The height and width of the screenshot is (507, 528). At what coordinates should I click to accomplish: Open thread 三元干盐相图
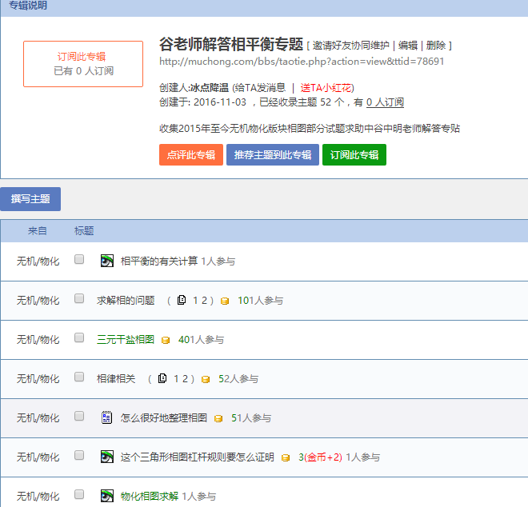pos(126,339)
